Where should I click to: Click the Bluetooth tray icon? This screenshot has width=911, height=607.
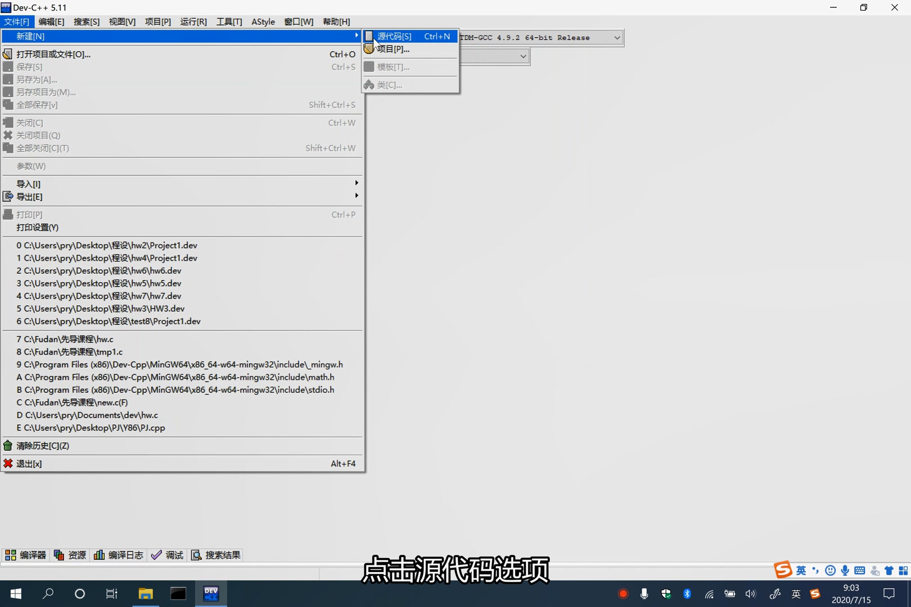(x=687, y=594)
